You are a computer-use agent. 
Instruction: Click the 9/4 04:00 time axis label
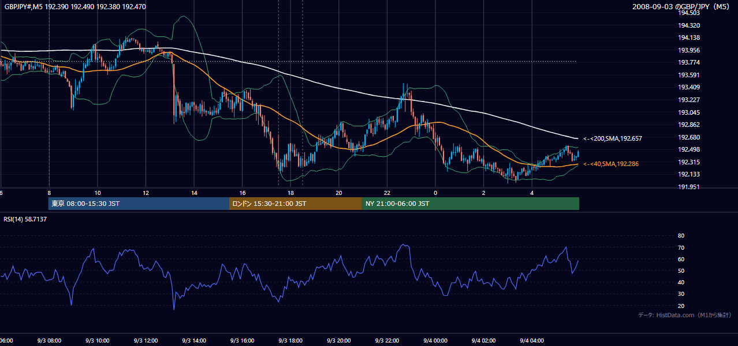click(532, 341)
